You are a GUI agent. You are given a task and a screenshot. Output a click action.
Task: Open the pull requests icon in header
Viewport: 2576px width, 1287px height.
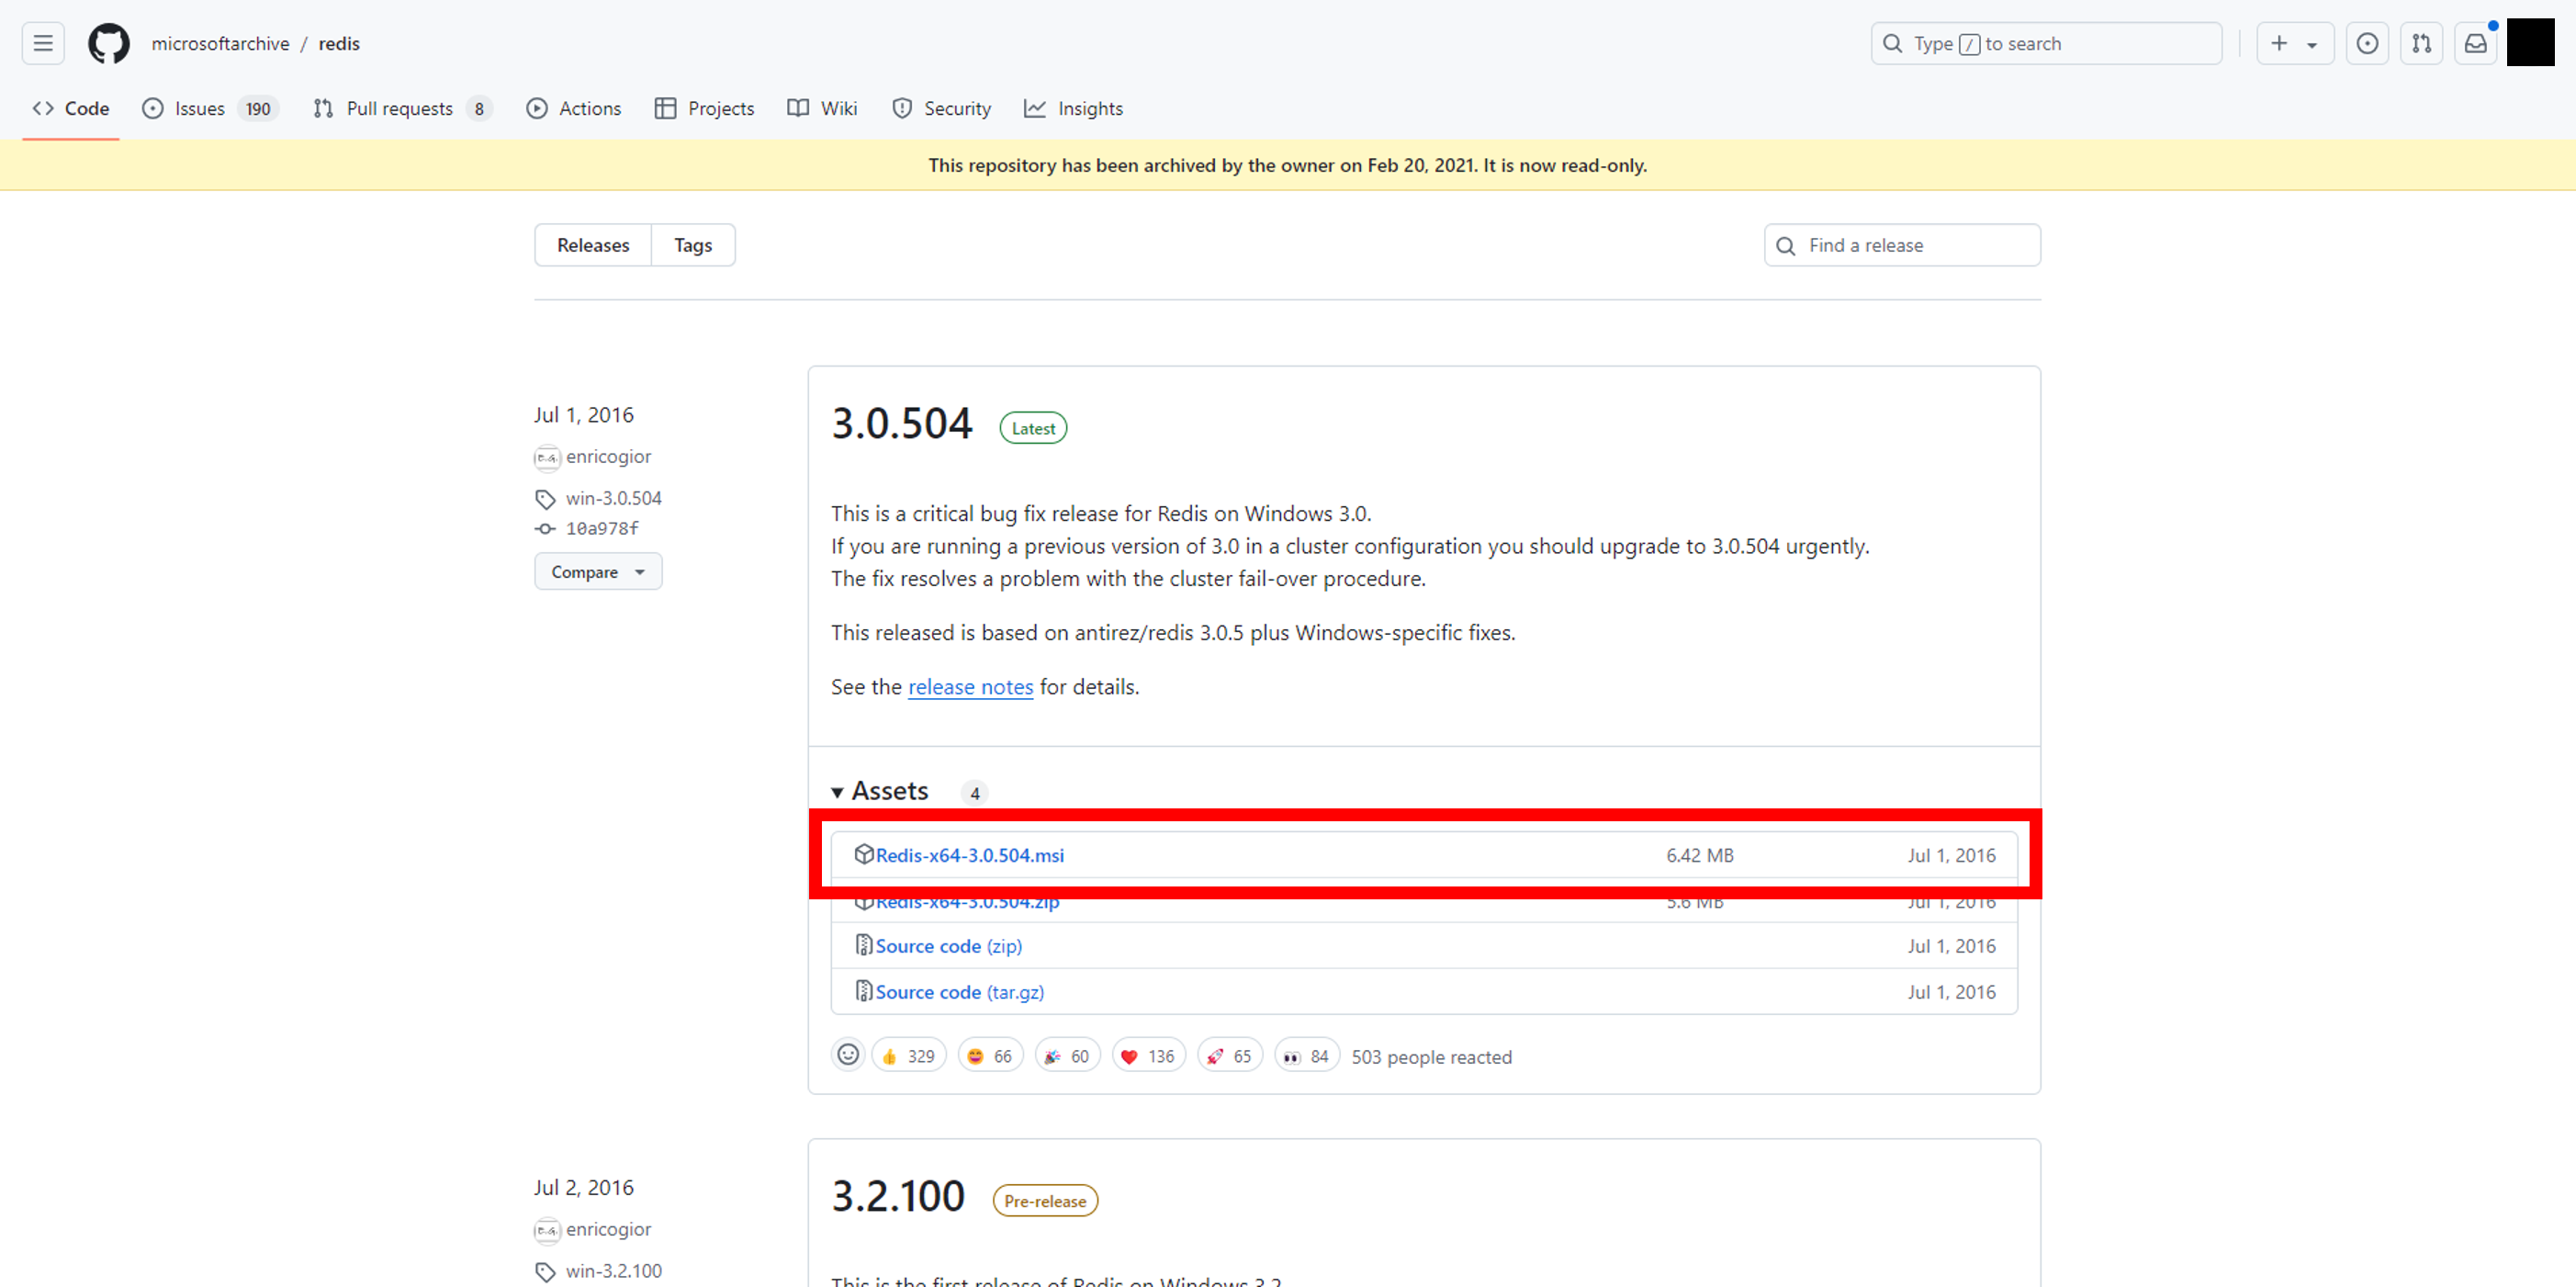tap(2421, 43)
